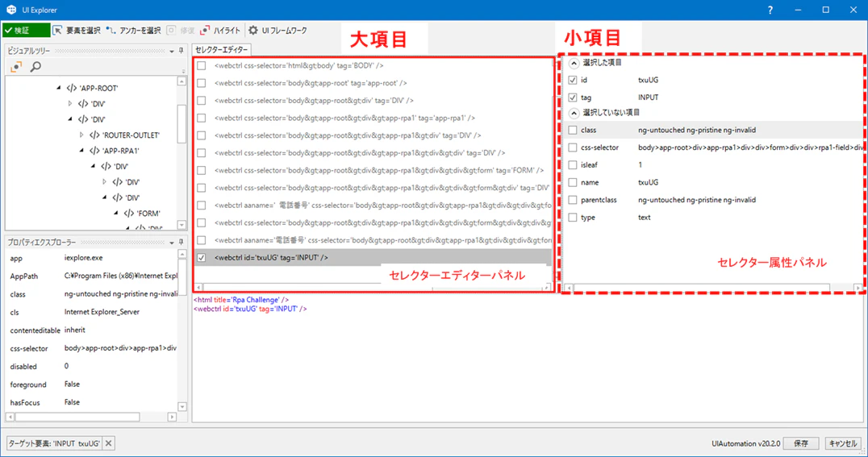Check the html body webctrl selector row
Image resolution: width=868 pixels, height=457 pixels.
[x=202, y=66]
